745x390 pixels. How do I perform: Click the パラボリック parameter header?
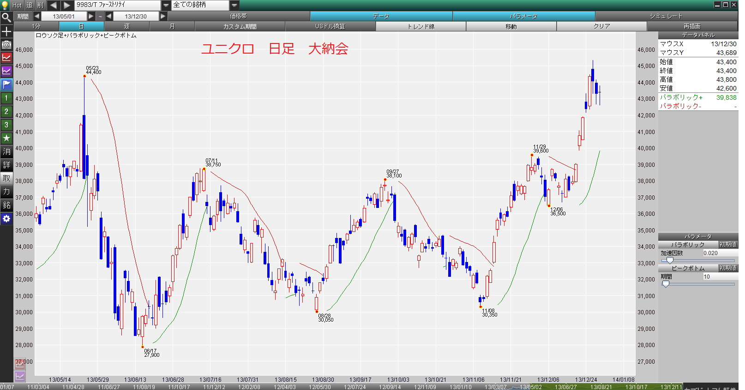pos(688,244)
